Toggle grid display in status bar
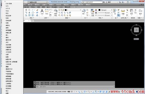Image resolution: width=145 pixels, height=94 pixels. coord(72,91)
